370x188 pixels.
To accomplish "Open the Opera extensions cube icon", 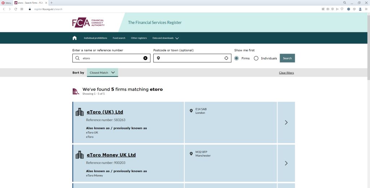I will coord(354,9).
